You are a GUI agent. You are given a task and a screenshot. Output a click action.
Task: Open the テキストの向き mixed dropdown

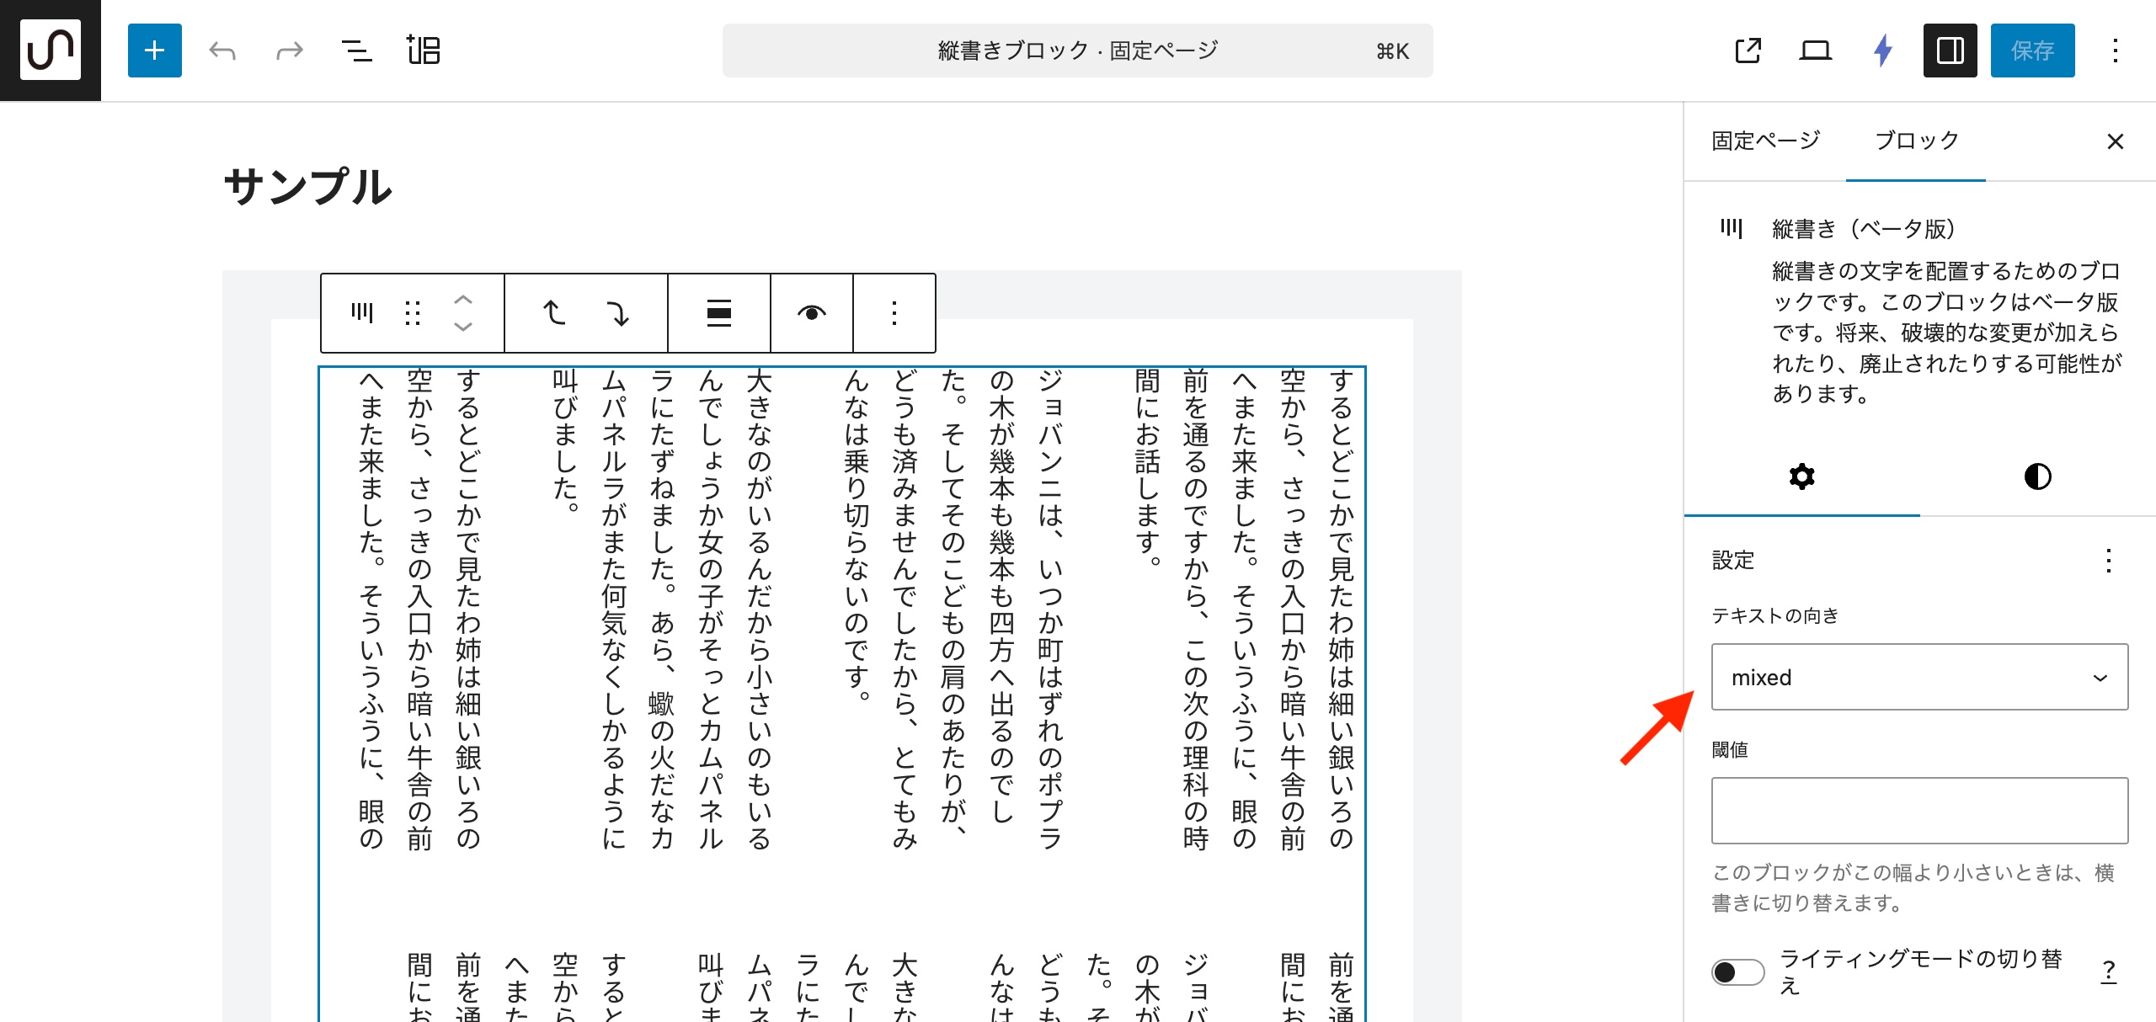(1919, 677)
